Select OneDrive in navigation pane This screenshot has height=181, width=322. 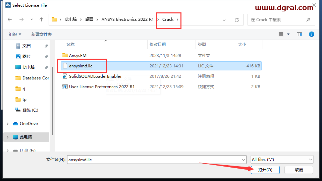29,124
